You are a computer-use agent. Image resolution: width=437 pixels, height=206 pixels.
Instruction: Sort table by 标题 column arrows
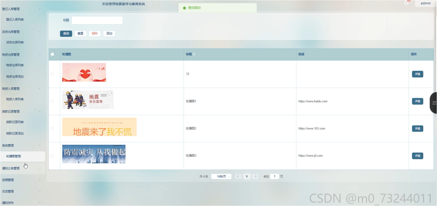click(x=194, y=54)
